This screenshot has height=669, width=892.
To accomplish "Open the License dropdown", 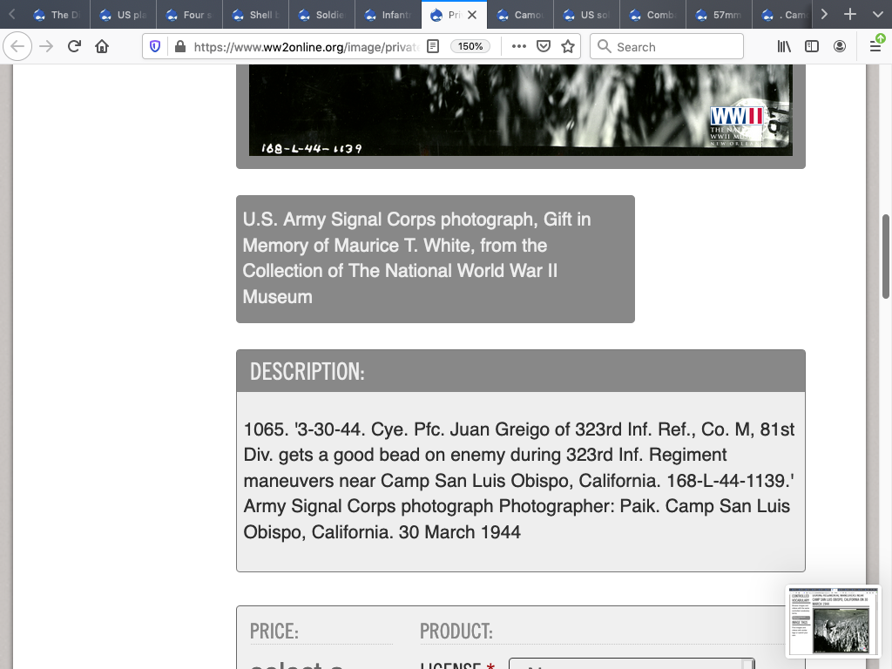I will 631,664.
